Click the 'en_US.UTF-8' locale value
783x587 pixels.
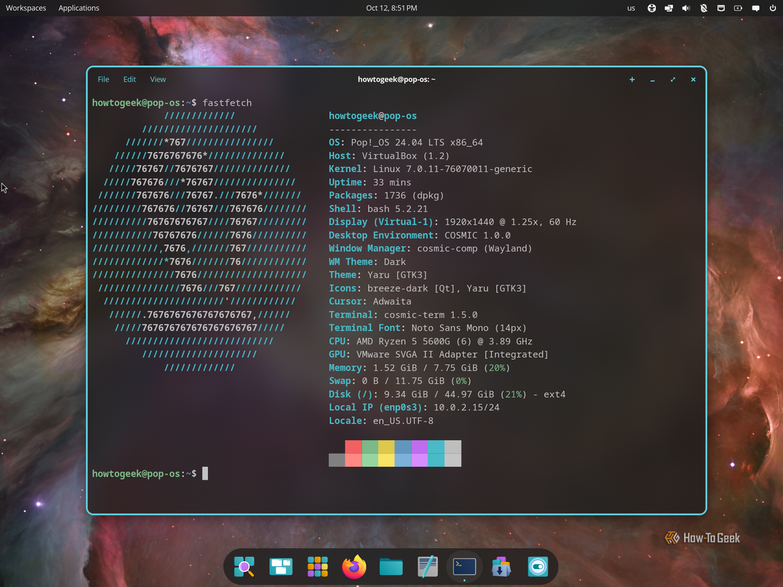pyautogui.click(x=403, y=421)
